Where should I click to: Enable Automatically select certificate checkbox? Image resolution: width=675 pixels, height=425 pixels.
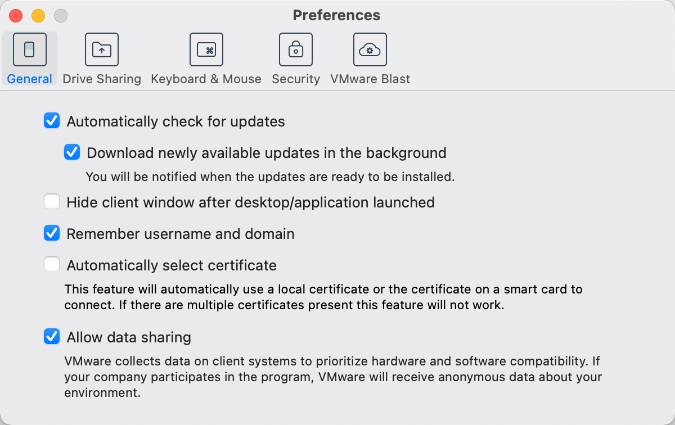coord(52,265)
